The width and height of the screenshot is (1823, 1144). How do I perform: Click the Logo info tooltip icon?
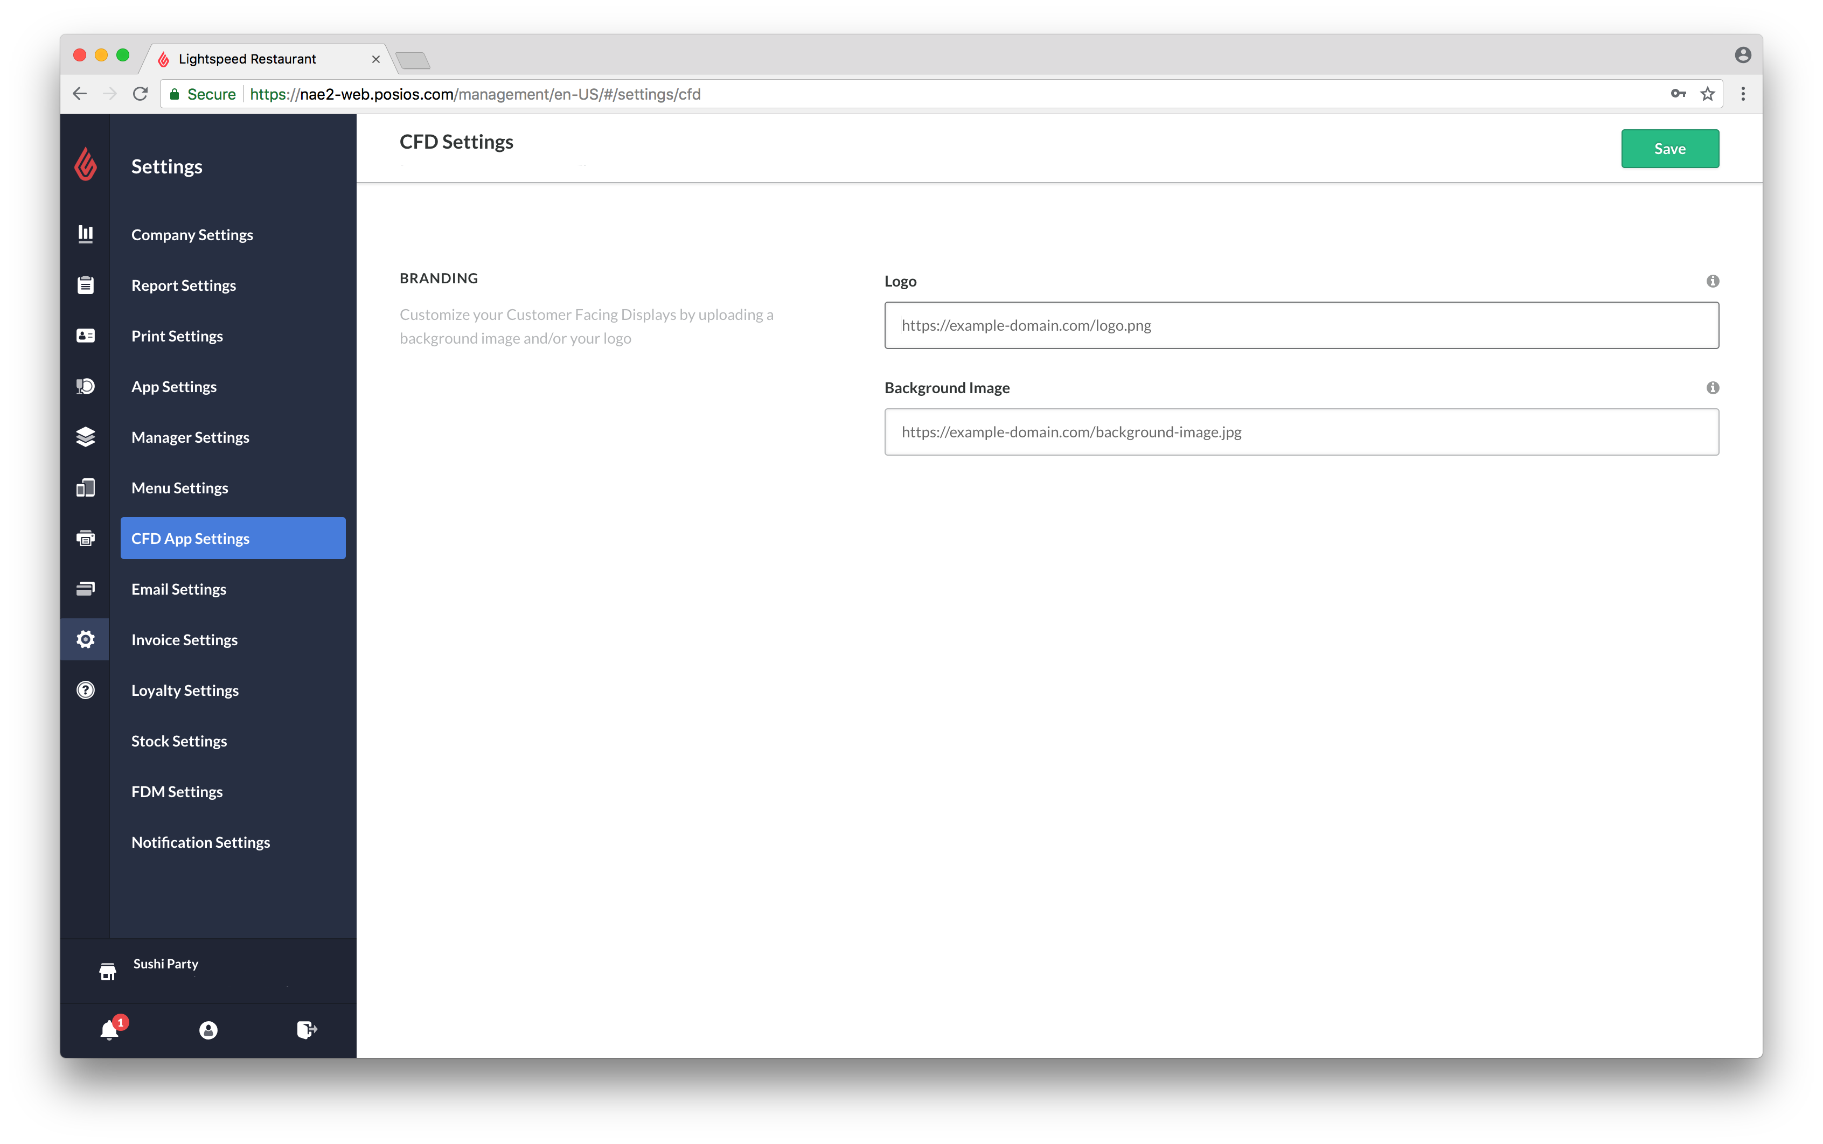[x=1712, y=281]
